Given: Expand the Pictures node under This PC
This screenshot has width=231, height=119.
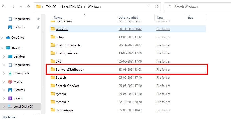Looking at the screenshot, I should (4, 90).
